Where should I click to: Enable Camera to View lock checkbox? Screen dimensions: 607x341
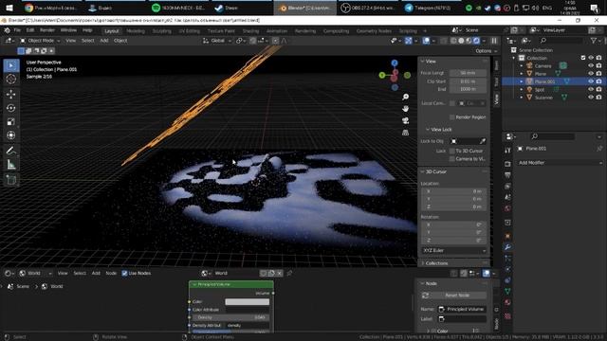[x=451, y=159]
